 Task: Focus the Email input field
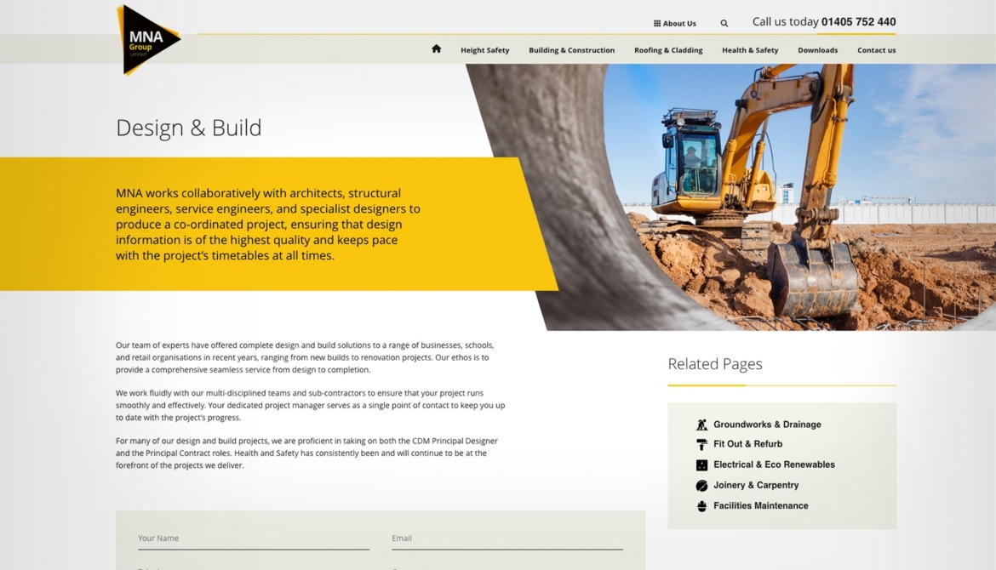pos(507,539)
